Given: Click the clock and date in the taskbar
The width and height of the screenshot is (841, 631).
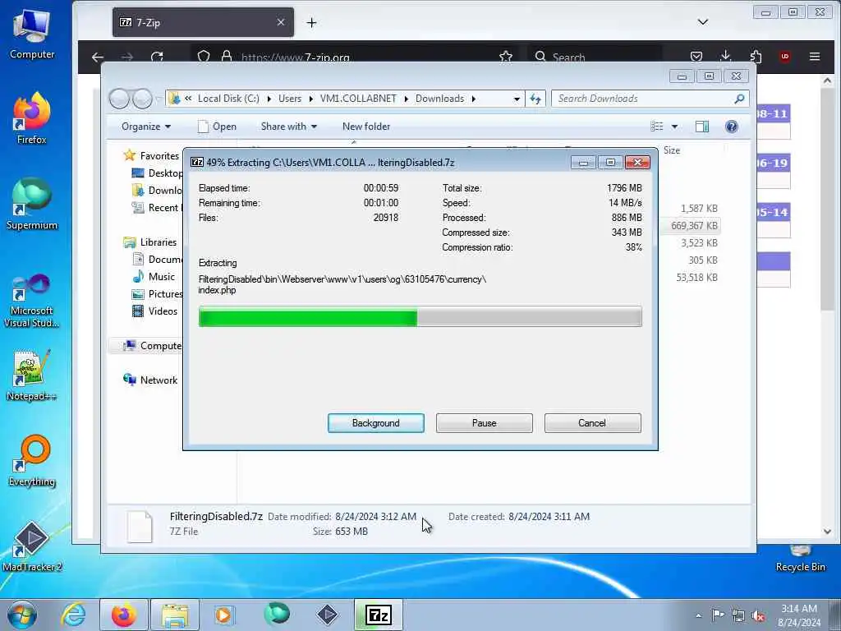Looking at the screenshot, I should [799, 615].
